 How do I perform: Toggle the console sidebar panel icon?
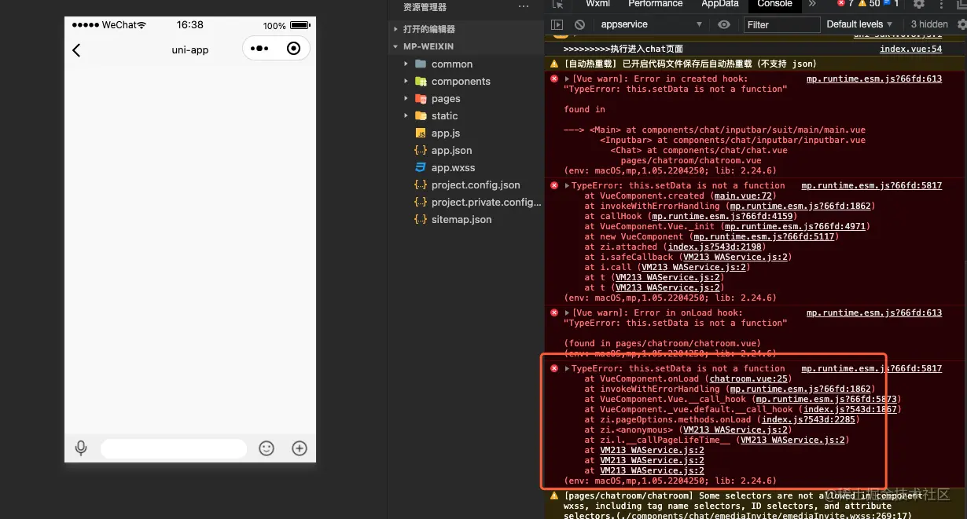coord(557,25)
